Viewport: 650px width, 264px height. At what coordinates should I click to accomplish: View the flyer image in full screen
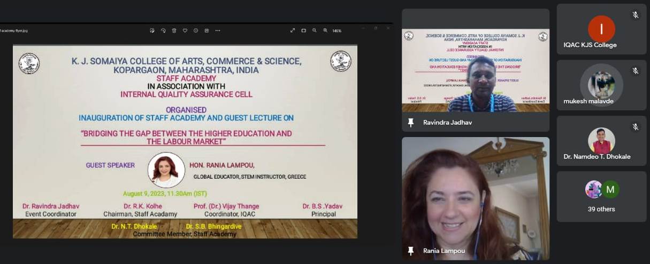click(x=293, y=30)
